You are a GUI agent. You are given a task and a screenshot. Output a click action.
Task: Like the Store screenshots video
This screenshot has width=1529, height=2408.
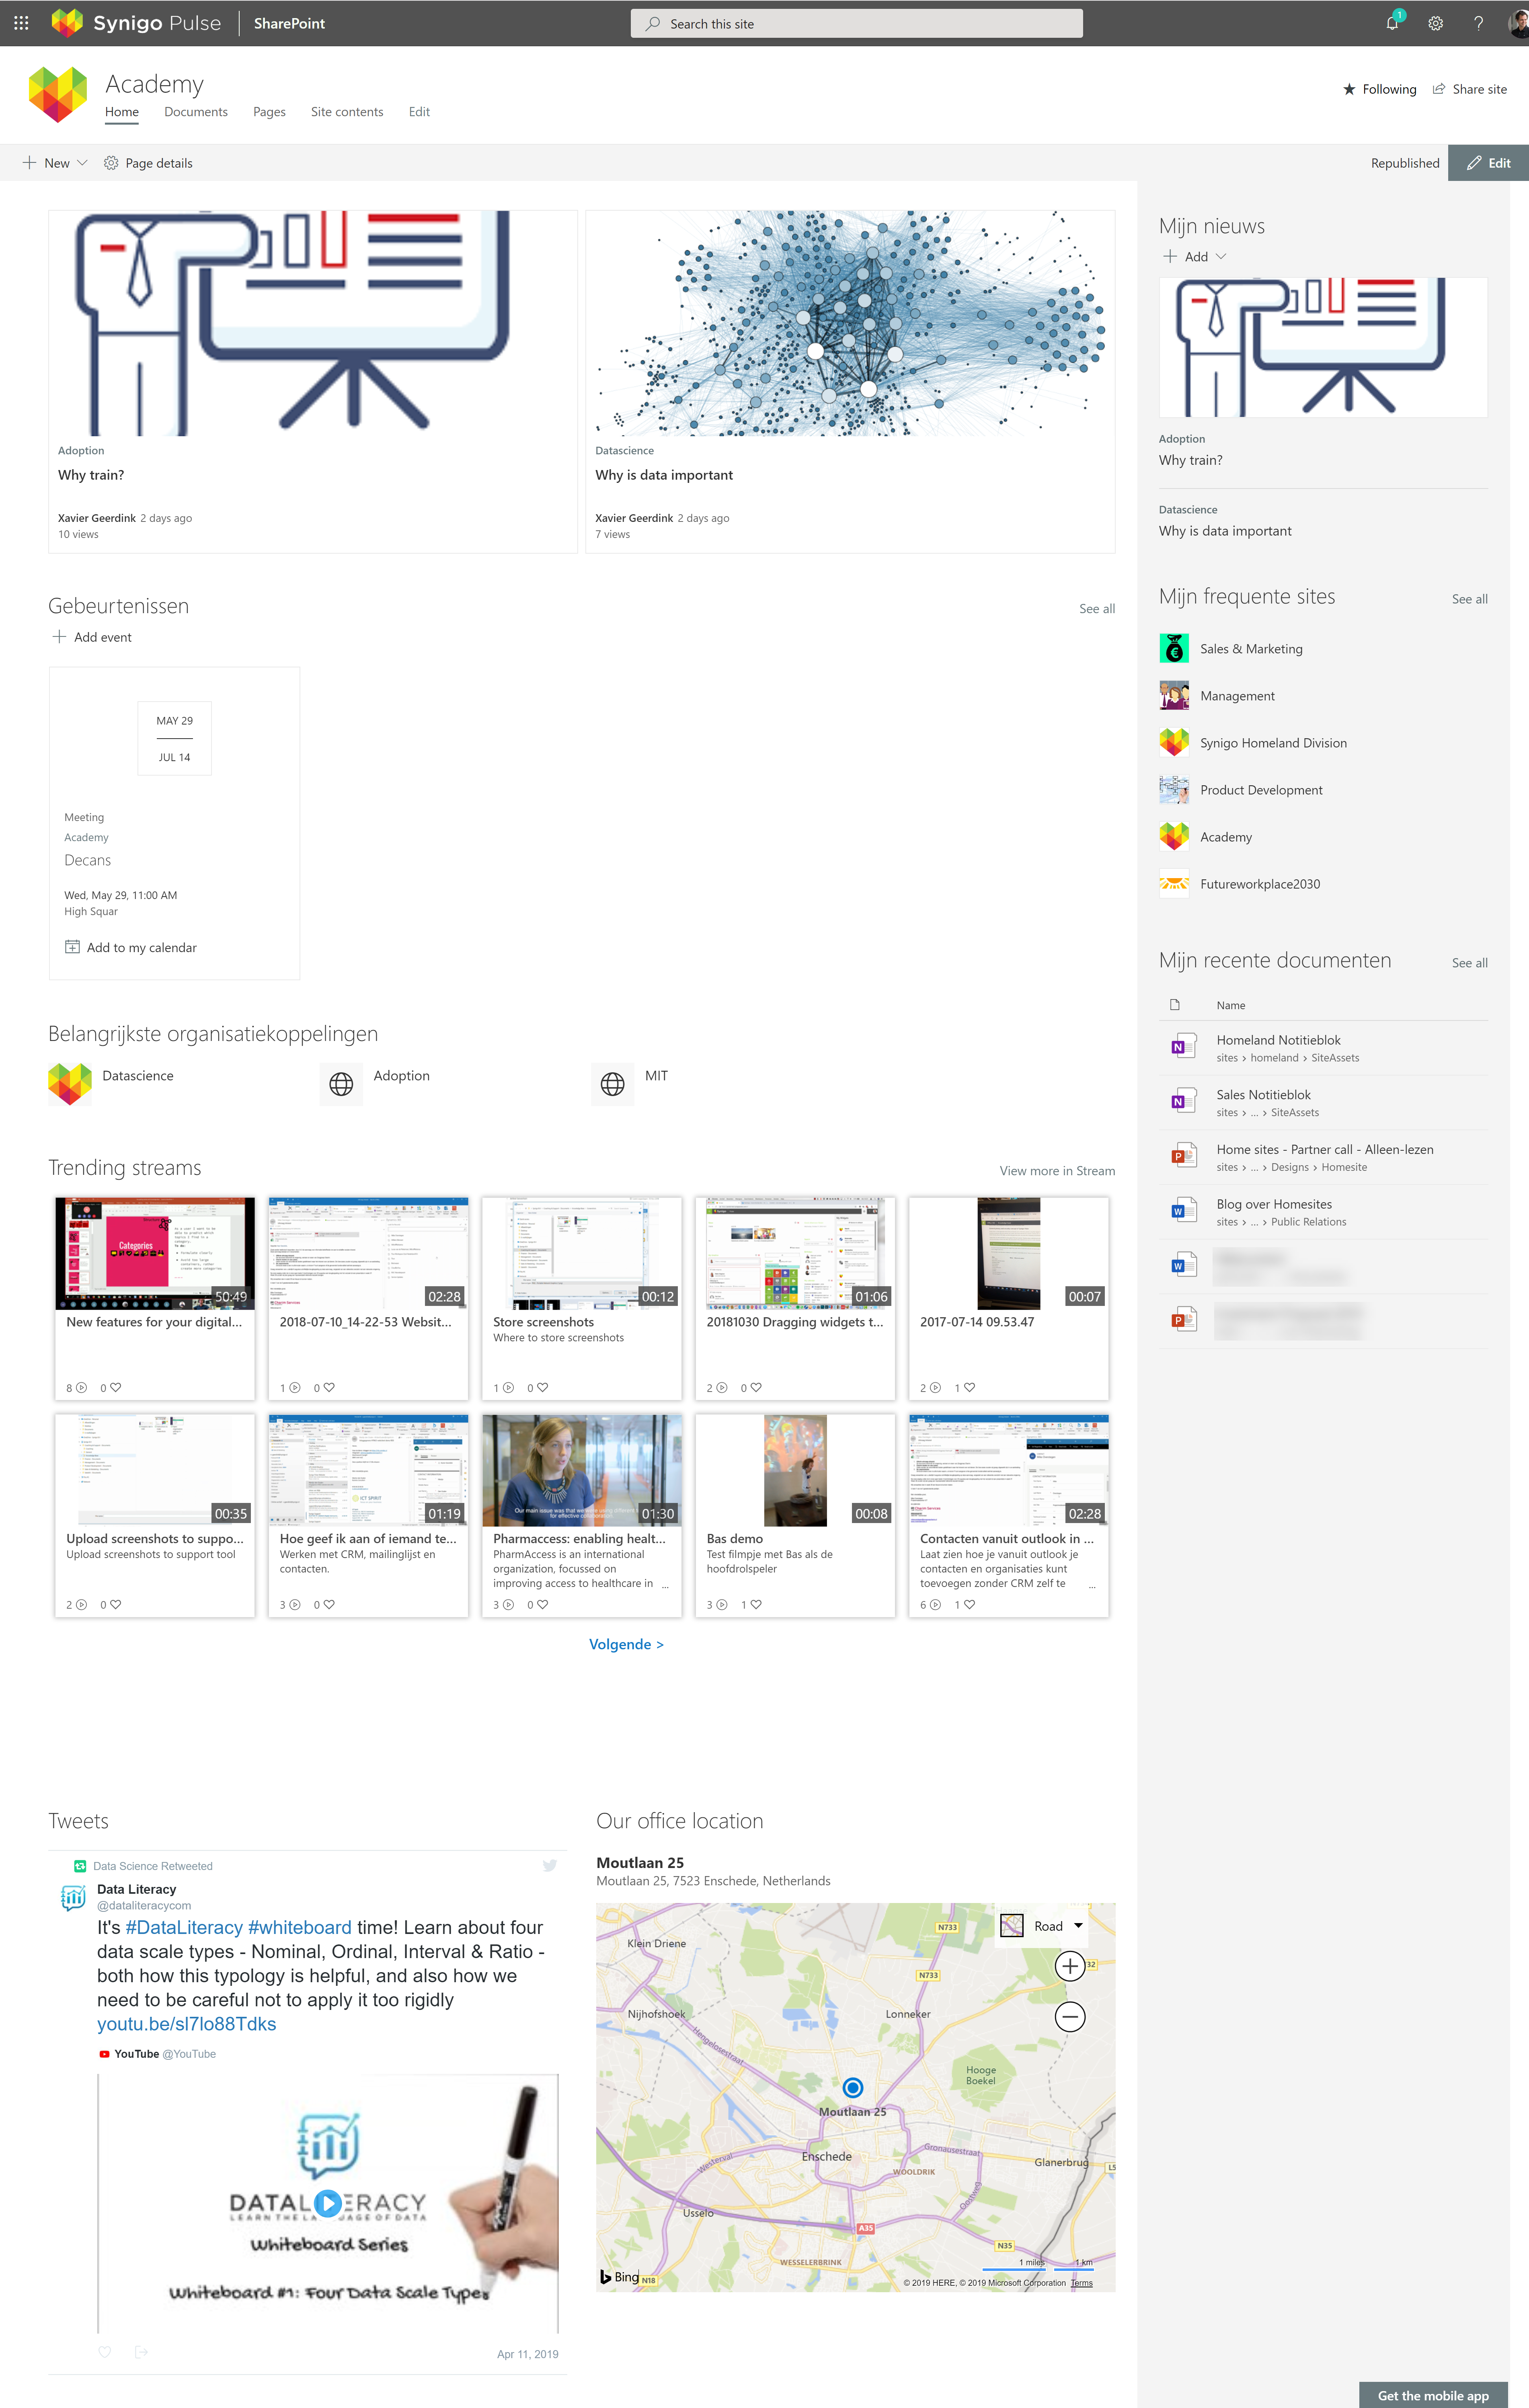[x=542, y=1387]
